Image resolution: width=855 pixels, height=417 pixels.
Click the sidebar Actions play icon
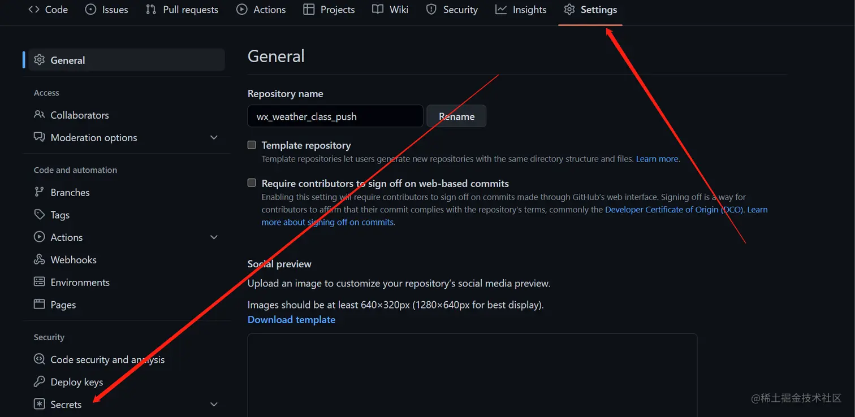coord(39,237)
